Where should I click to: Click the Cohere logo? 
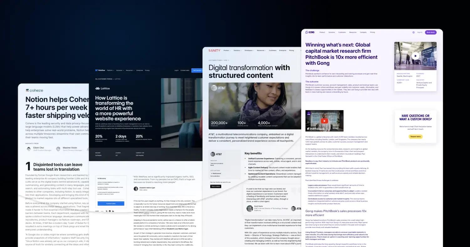click(34, 90)
